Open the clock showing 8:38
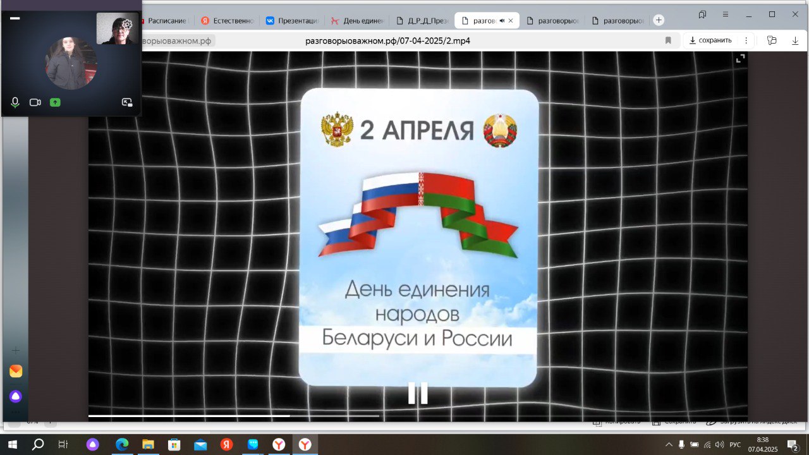809x455 pixels. coord(763,445)
